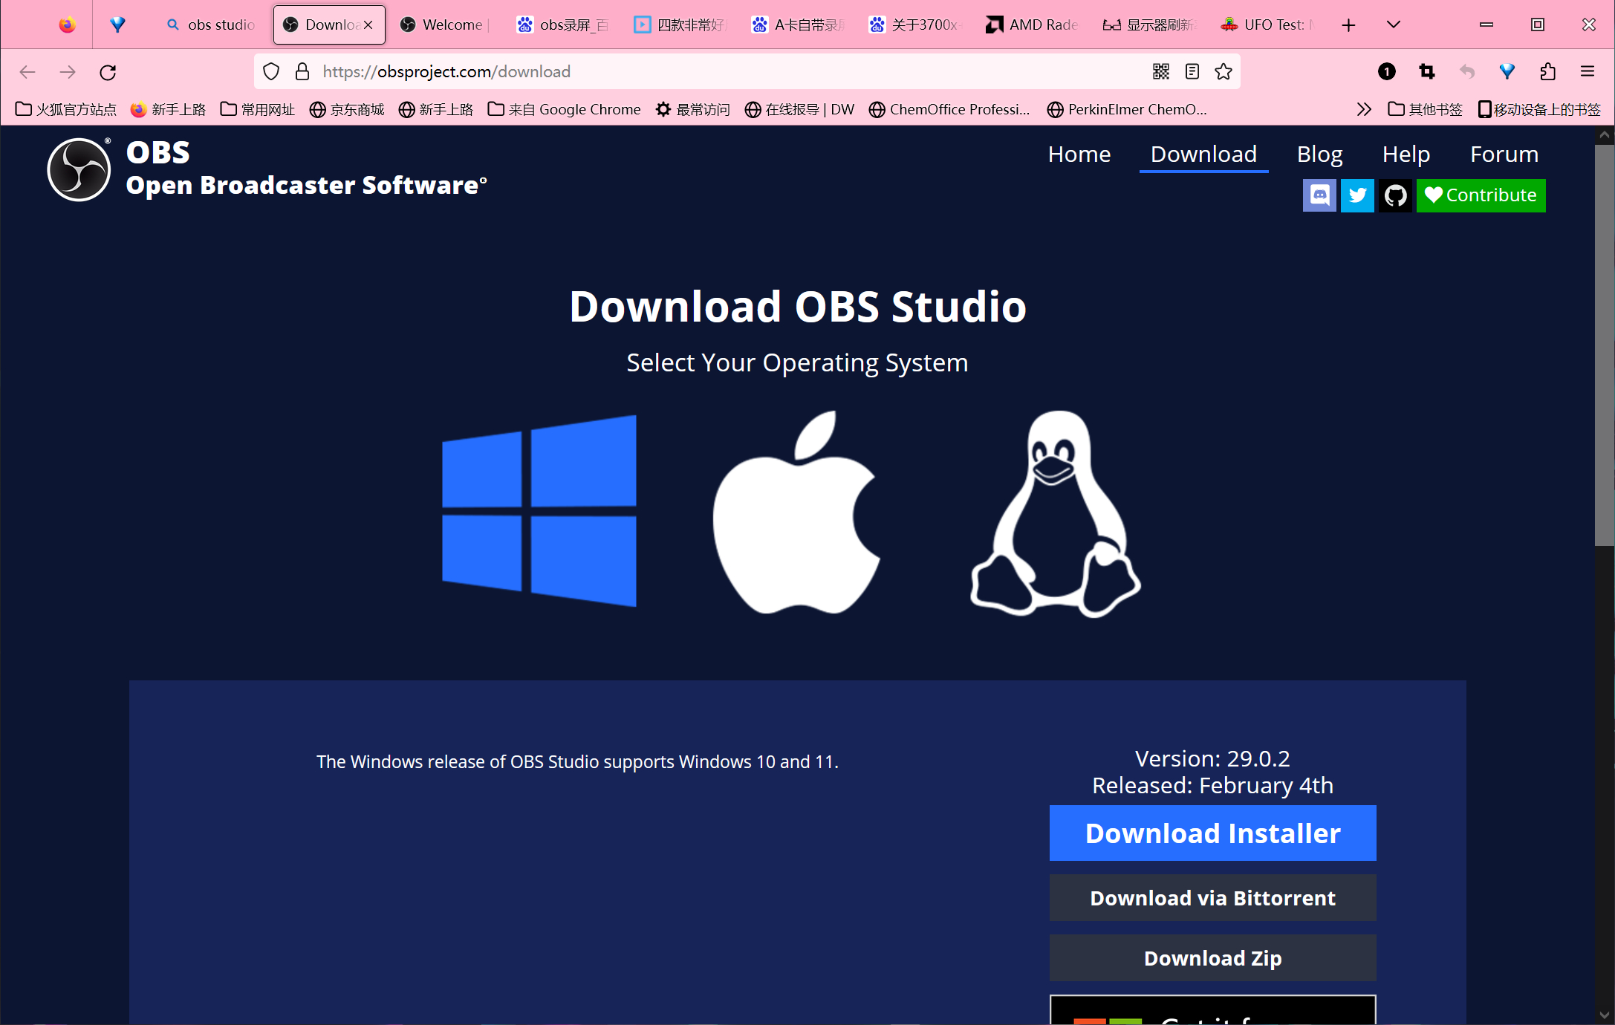Image resolution: width=1615 pixels, height=1025 pixels.
Task: Open the OBS GitHub link icon
Action: click(1395, 195)
